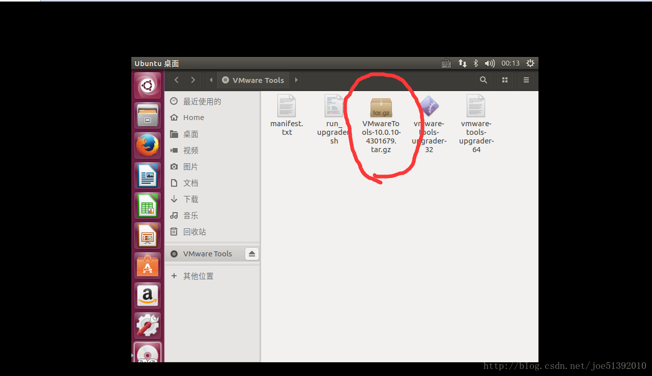Open the Amazon launcher icon

pos(148,296)
